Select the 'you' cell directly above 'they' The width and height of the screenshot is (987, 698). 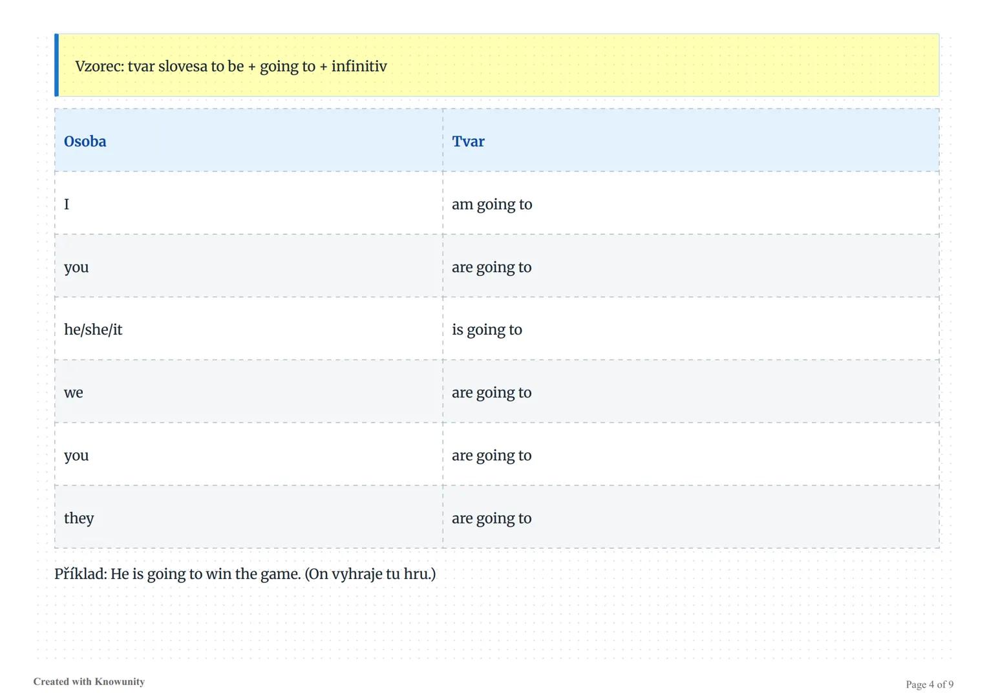[x=76, y=455]
